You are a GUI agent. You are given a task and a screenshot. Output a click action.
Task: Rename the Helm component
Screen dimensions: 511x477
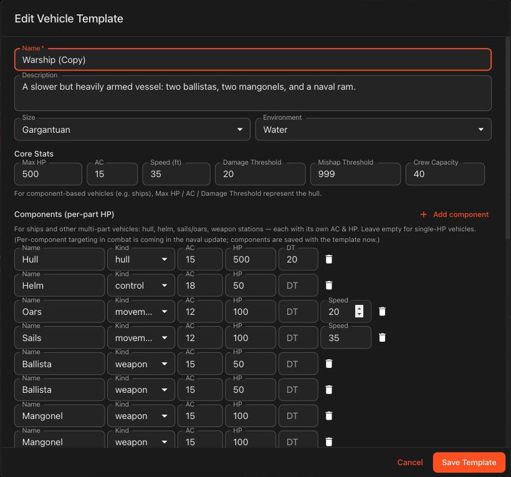59,286
